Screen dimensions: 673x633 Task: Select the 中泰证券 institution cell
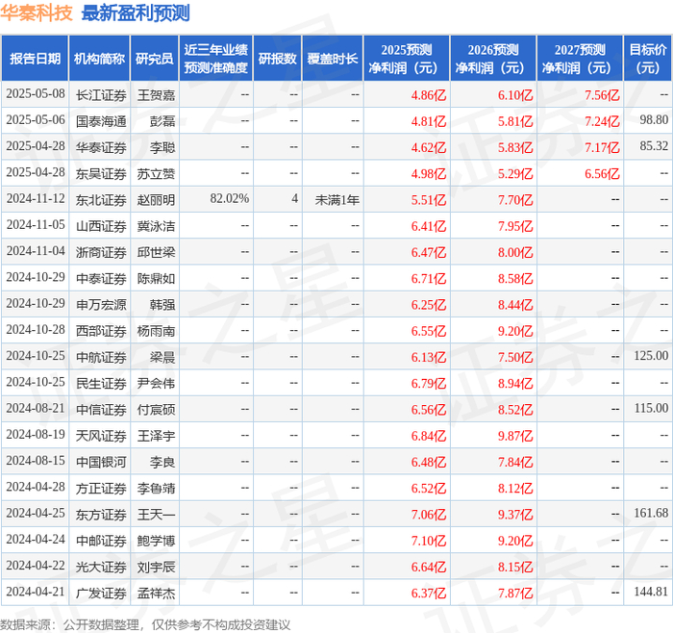pos(101,278)
